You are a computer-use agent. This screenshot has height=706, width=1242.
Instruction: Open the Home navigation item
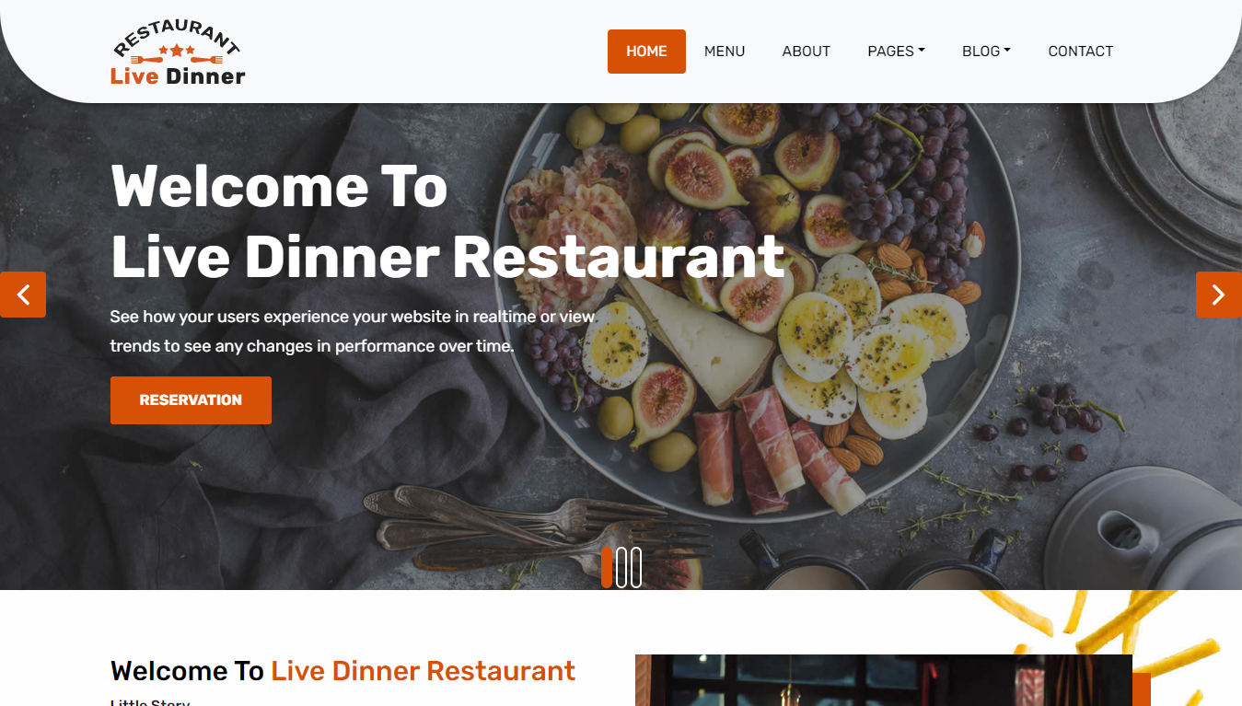coord(646,52)
